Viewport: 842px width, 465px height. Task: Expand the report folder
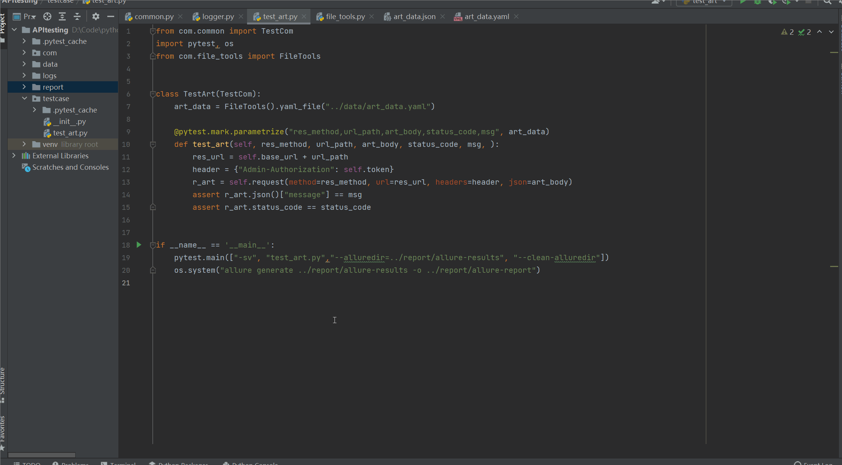[24, 87]
